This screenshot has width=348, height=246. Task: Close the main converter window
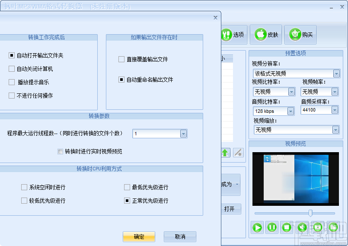click(x=342, y=7)
